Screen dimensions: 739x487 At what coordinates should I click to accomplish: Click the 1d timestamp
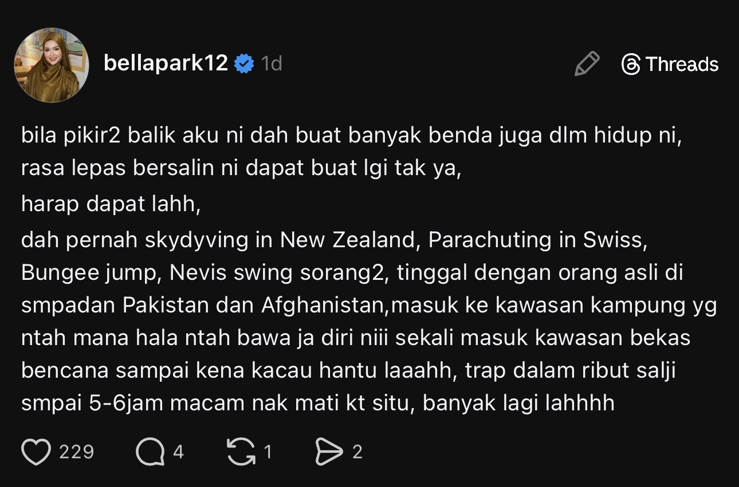tap(272, 64)
